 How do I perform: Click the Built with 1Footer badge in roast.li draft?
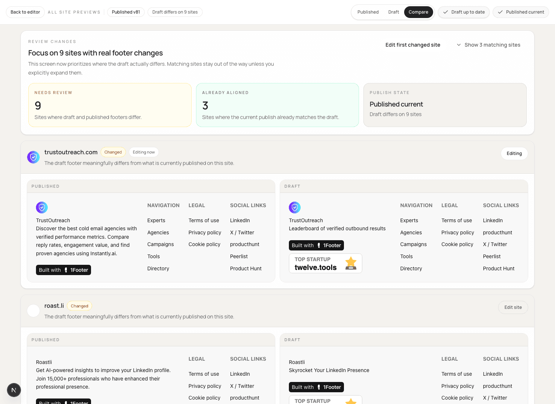click(x=316, y=387)
